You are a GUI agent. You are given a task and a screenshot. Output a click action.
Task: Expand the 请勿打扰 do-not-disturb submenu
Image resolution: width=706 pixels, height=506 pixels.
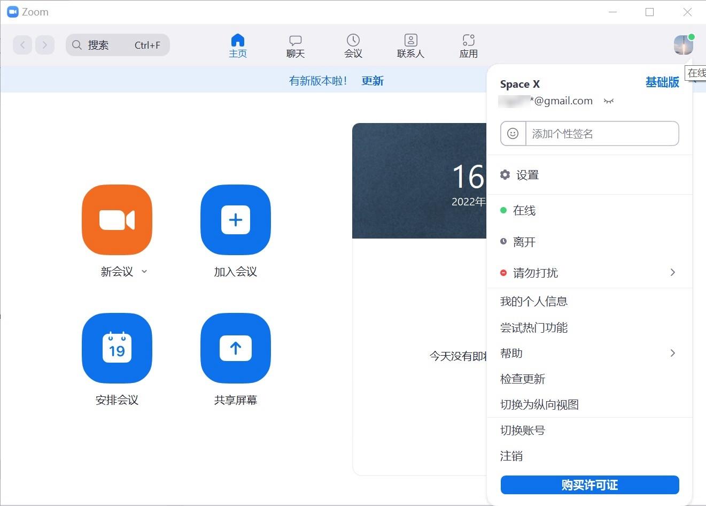coord(536,273)
